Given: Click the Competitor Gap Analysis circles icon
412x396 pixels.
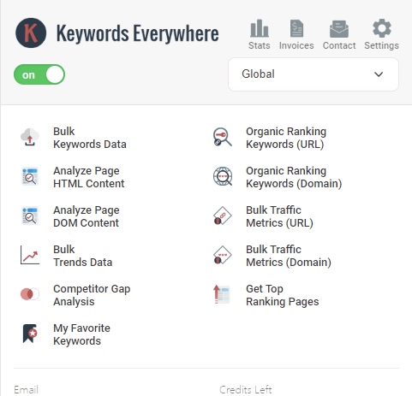Looking at the screenshot, I should (30, 294).
